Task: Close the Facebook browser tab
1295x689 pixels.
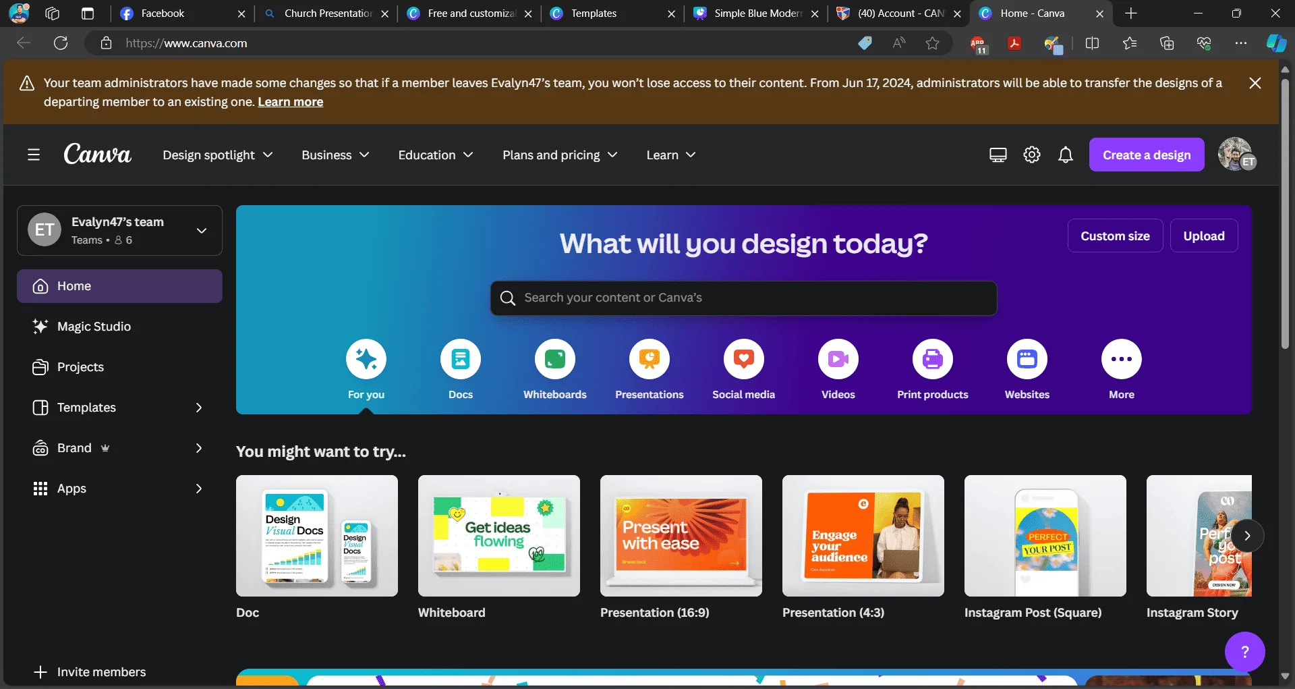Action: click(241, 13)
